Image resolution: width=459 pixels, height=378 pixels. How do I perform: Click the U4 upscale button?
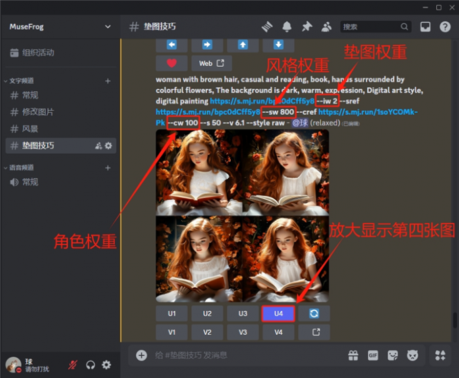point(278,314)
